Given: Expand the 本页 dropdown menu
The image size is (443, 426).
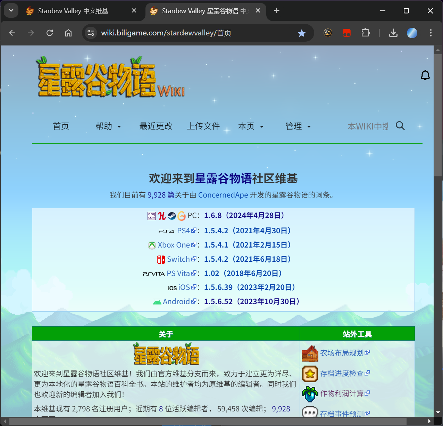Looking at the screenshot, I should (x=251, y=126).
